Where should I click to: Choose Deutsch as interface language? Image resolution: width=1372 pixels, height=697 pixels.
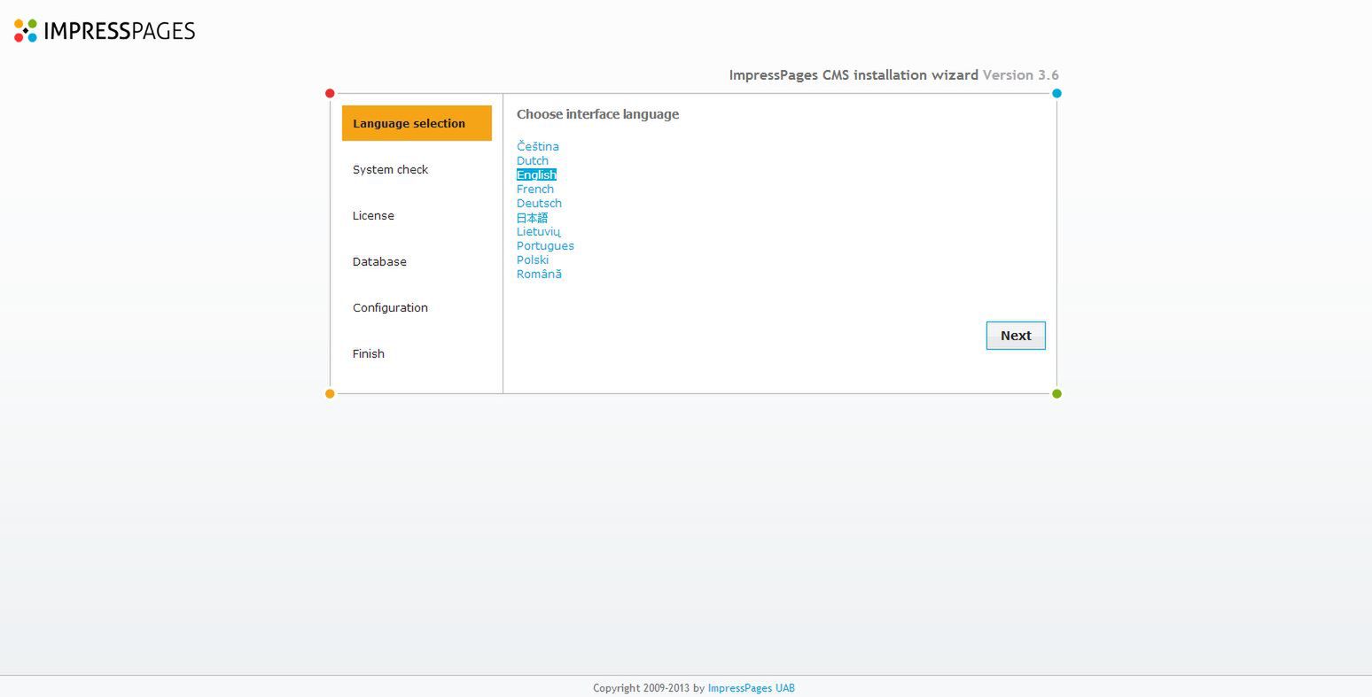click(539, 203)
